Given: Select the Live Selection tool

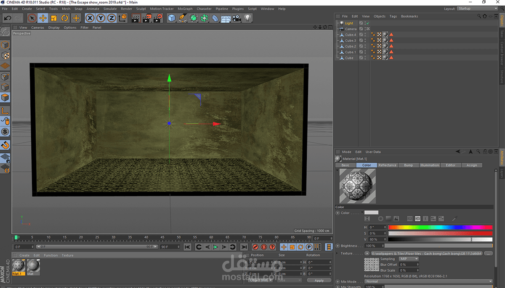Looking at the screenshot, I should pyautogui.click(x=32, y=18).
